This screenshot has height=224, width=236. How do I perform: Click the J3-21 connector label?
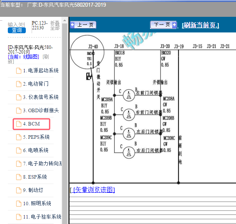click(x=211, y=46)
